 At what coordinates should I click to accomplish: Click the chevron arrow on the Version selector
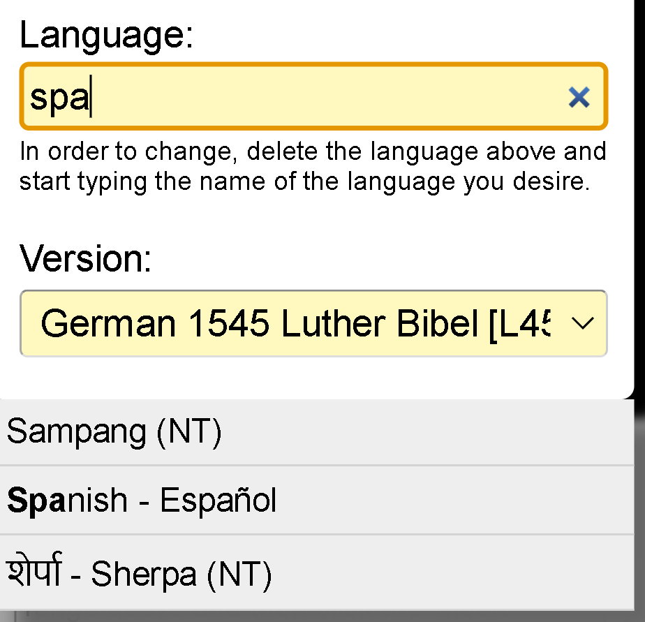click(x=582, y=323)
